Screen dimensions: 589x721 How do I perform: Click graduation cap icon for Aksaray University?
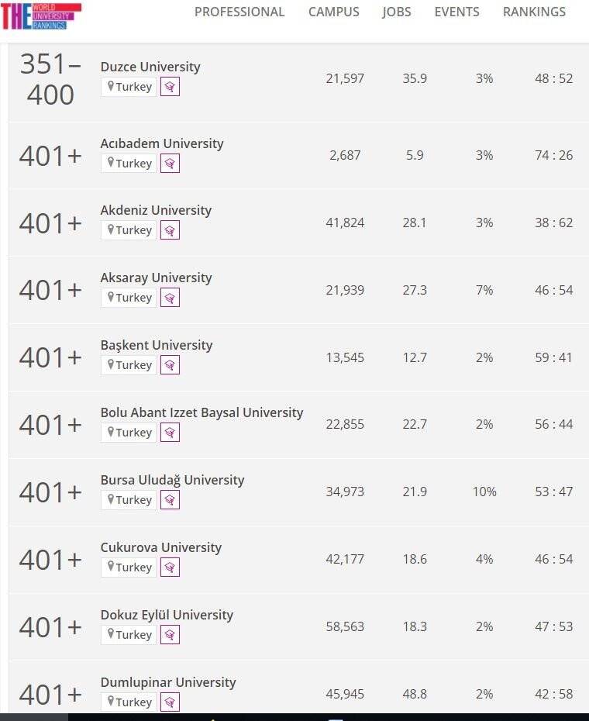coord(170,298)
